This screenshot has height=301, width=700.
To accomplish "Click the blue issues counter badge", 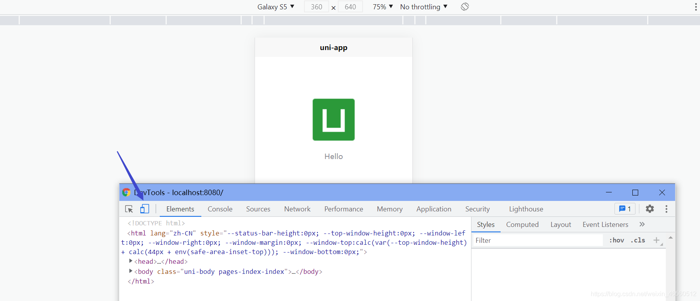I will click(x=625, y=209).
